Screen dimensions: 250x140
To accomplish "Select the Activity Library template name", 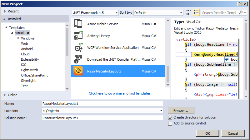I will (98, 36).
